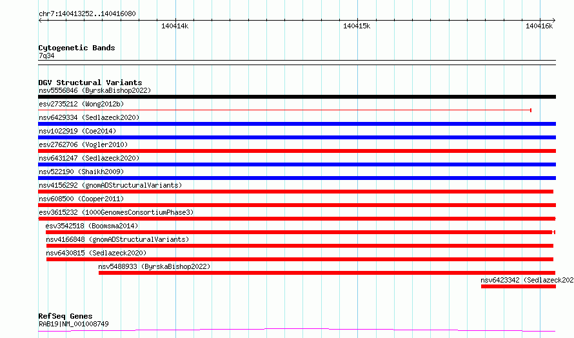Click the red bar under nsv4156292
This screenshot has width=574, height=338.
[296, 192]
